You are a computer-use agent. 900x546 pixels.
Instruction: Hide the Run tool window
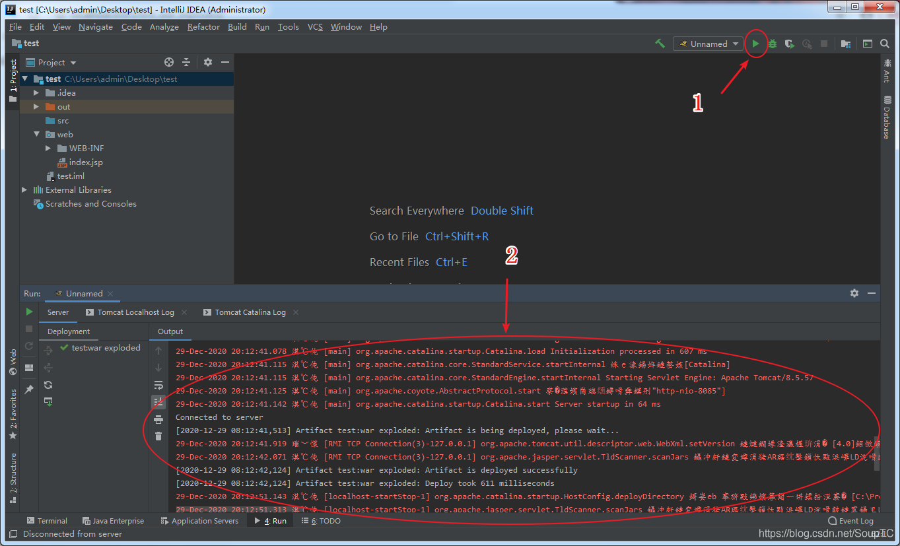pos(872,293)
